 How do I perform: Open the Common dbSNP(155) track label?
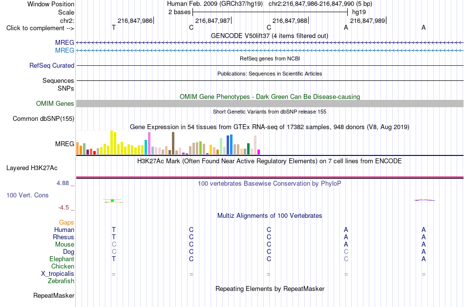(x=43, y=119)
